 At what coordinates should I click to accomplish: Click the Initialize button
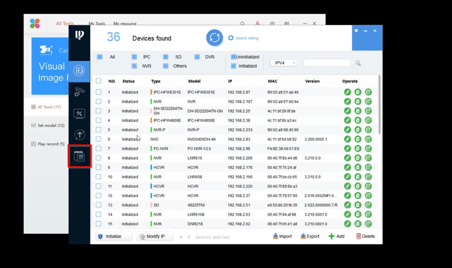114,236
